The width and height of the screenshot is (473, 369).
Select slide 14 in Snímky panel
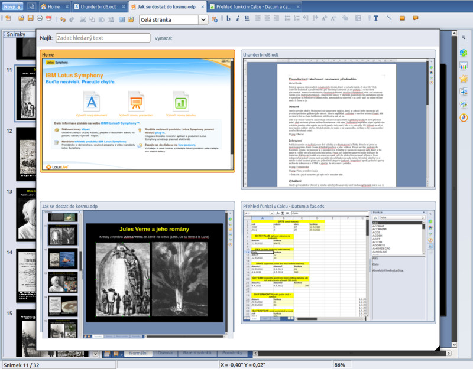coord(25,276)
